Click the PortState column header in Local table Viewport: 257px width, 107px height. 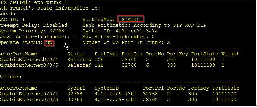205,54
